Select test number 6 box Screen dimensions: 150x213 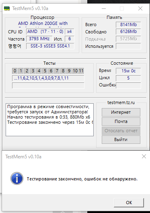(51, 71)
